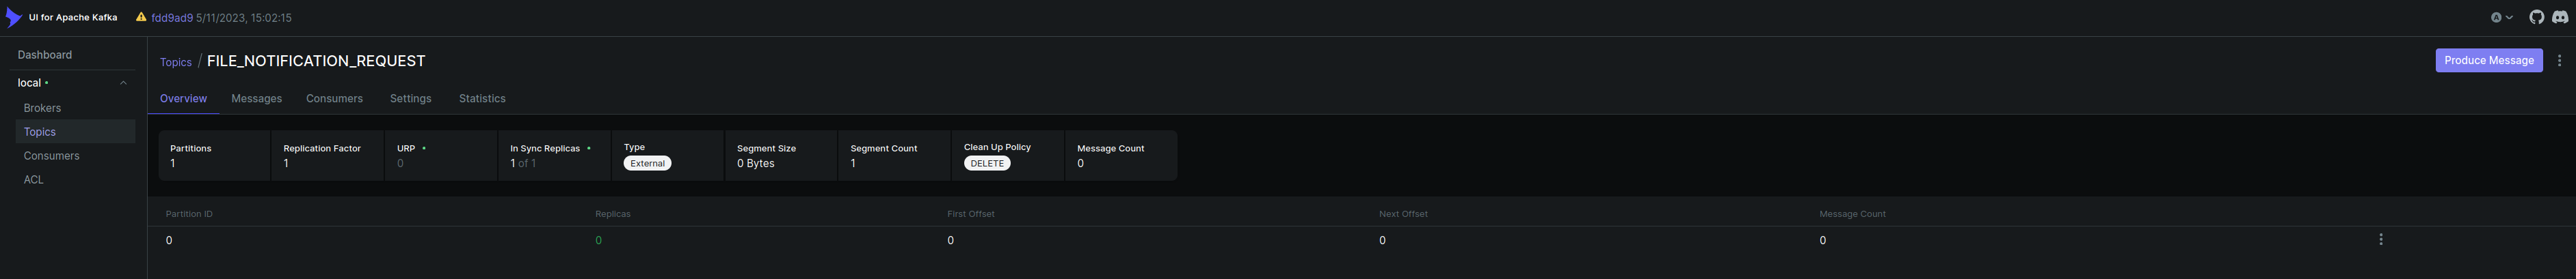Open ACL in the sidebar

click(x=33, y=179)
